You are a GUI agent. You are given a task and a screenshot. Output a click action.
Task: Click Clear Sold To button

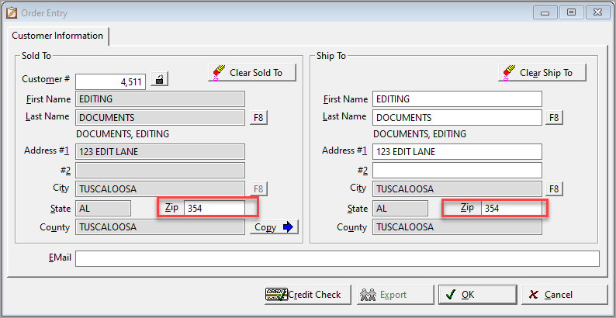tap(252, 73)
